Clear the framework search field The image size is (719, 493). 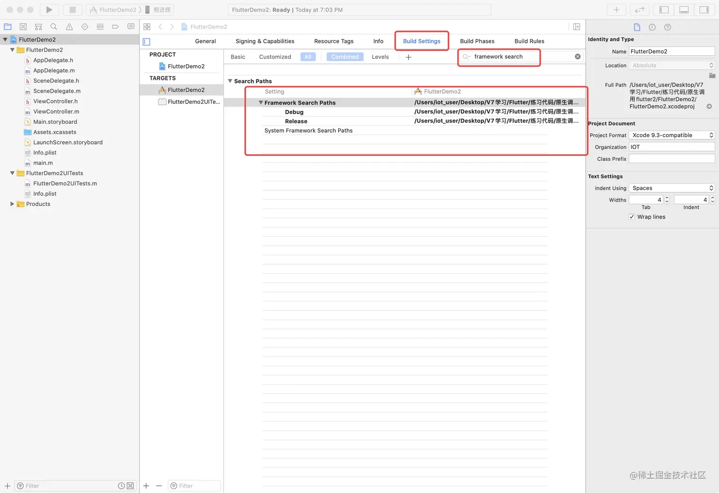tap(578, 57)
